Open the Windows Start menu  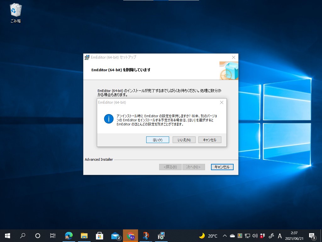tap(8, 236)
